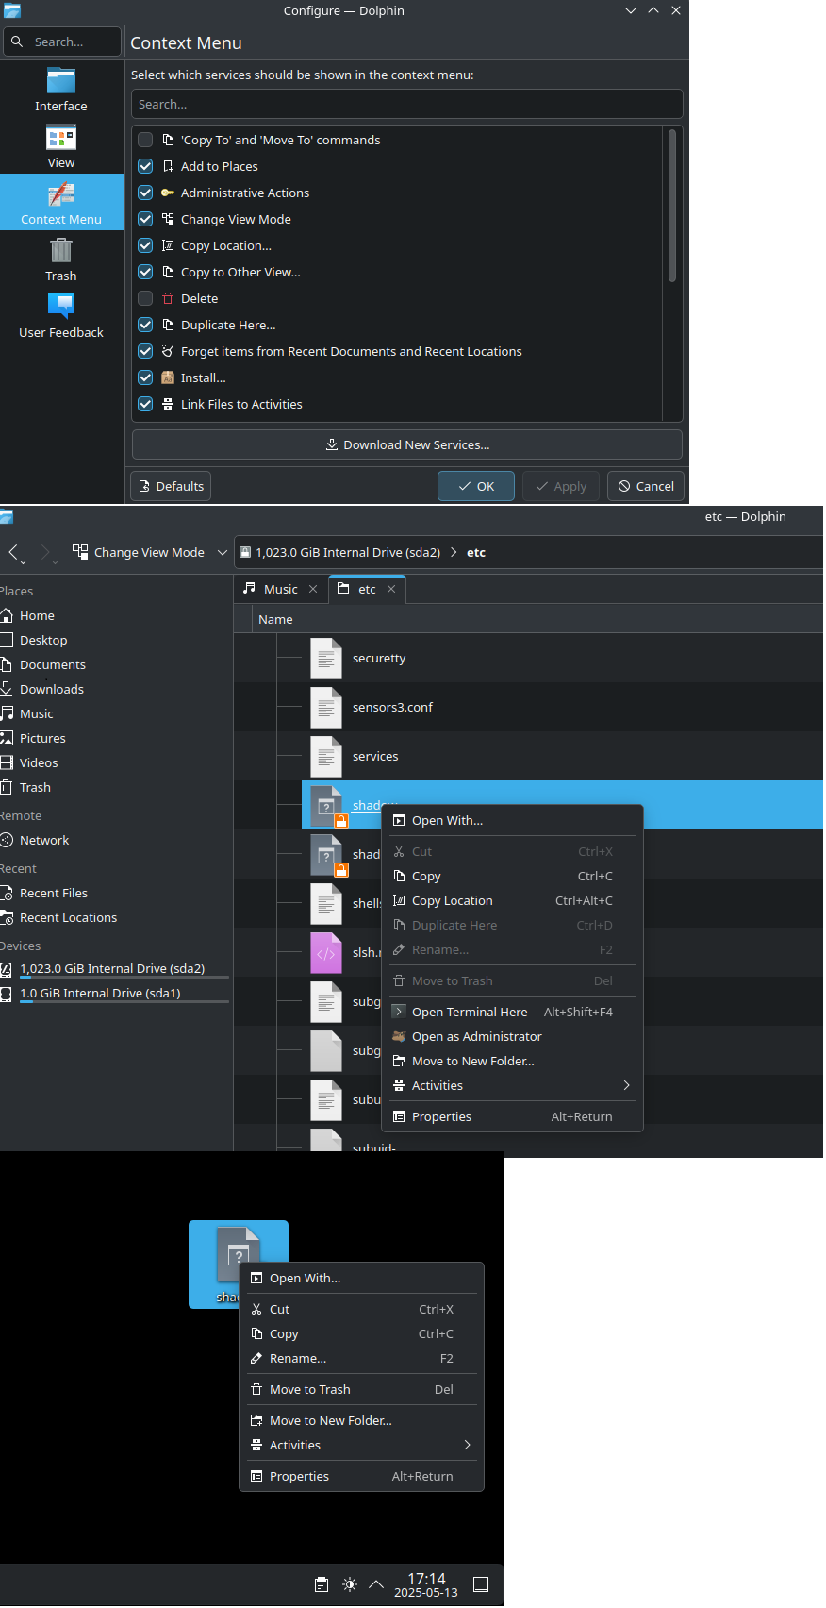Open Pictures in Places panel
This screenshot has height=1608, width=826.
[42, 738]
